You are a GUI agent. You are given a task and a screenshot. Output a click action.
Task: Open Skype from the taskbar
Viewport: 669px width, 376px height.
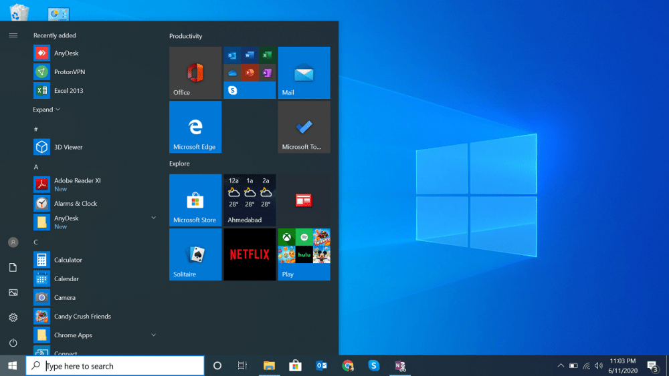(374, 366)
